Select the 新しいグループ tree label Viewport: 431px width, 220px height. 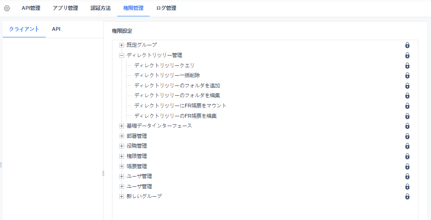click(x=144, y=196)
